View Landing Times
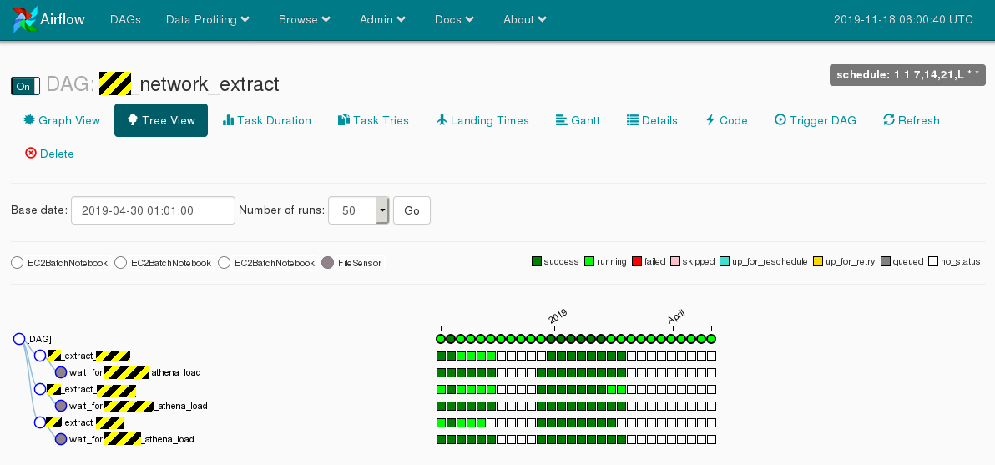The height and width of the screenshot is (465, 995). click(x=482, y=120)
